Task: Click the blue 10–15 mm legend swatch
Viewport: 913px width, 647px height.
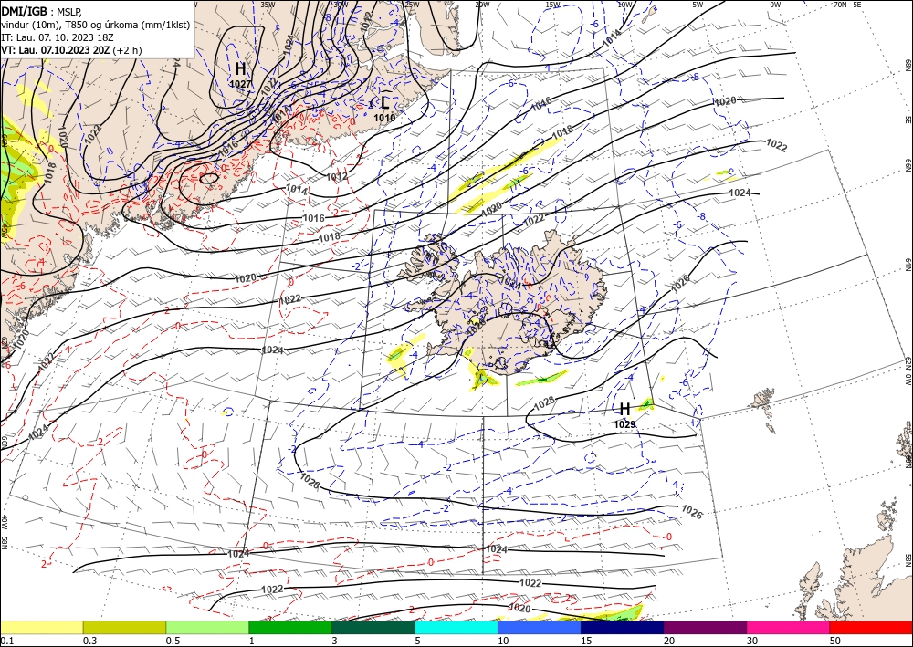Action: click(540, 627)
